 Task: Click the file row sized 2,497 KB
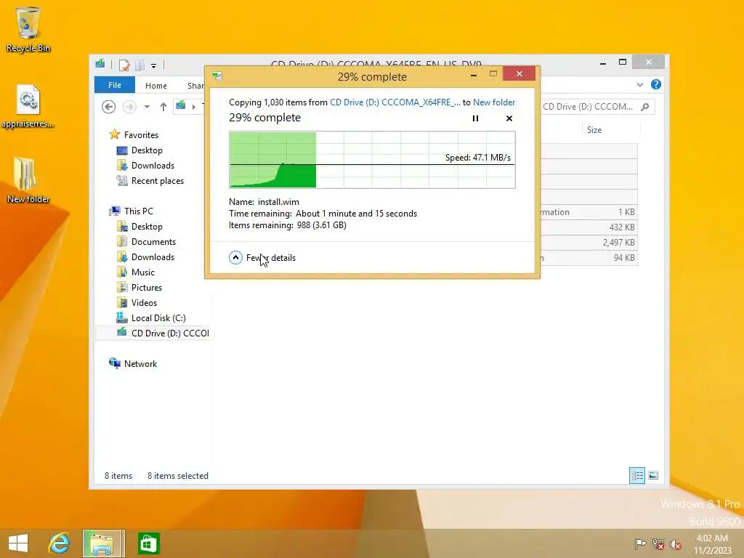click(589, 243)
